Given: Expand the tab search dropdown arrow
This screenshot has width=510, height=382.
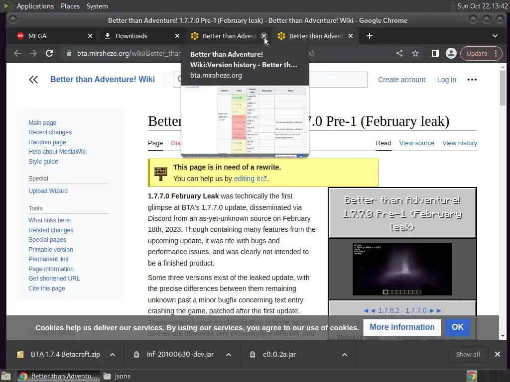Looking at the screenshot, I should [x=495, y=36].
